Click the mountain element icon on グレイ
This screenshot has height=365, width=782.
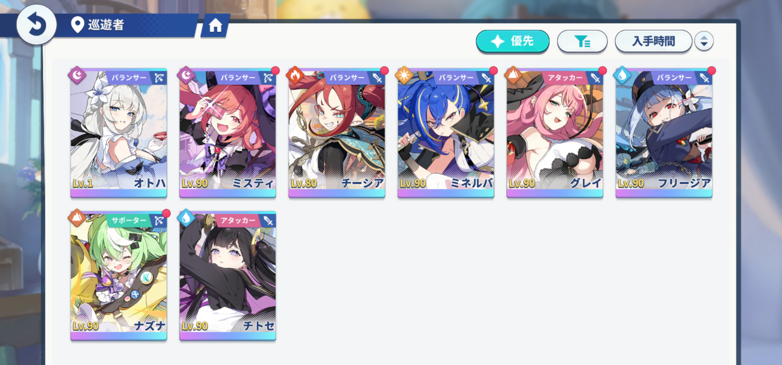pyautogui.click(x=513, y=75)
